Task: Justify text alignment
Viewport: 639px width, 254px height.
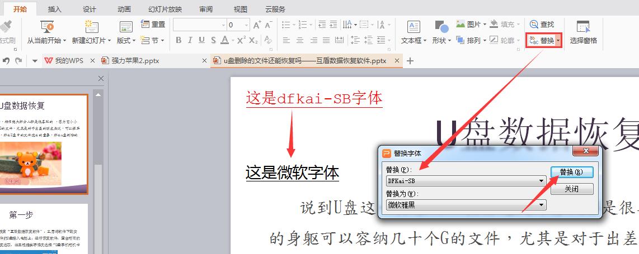Action: click(x=326, y=40)
